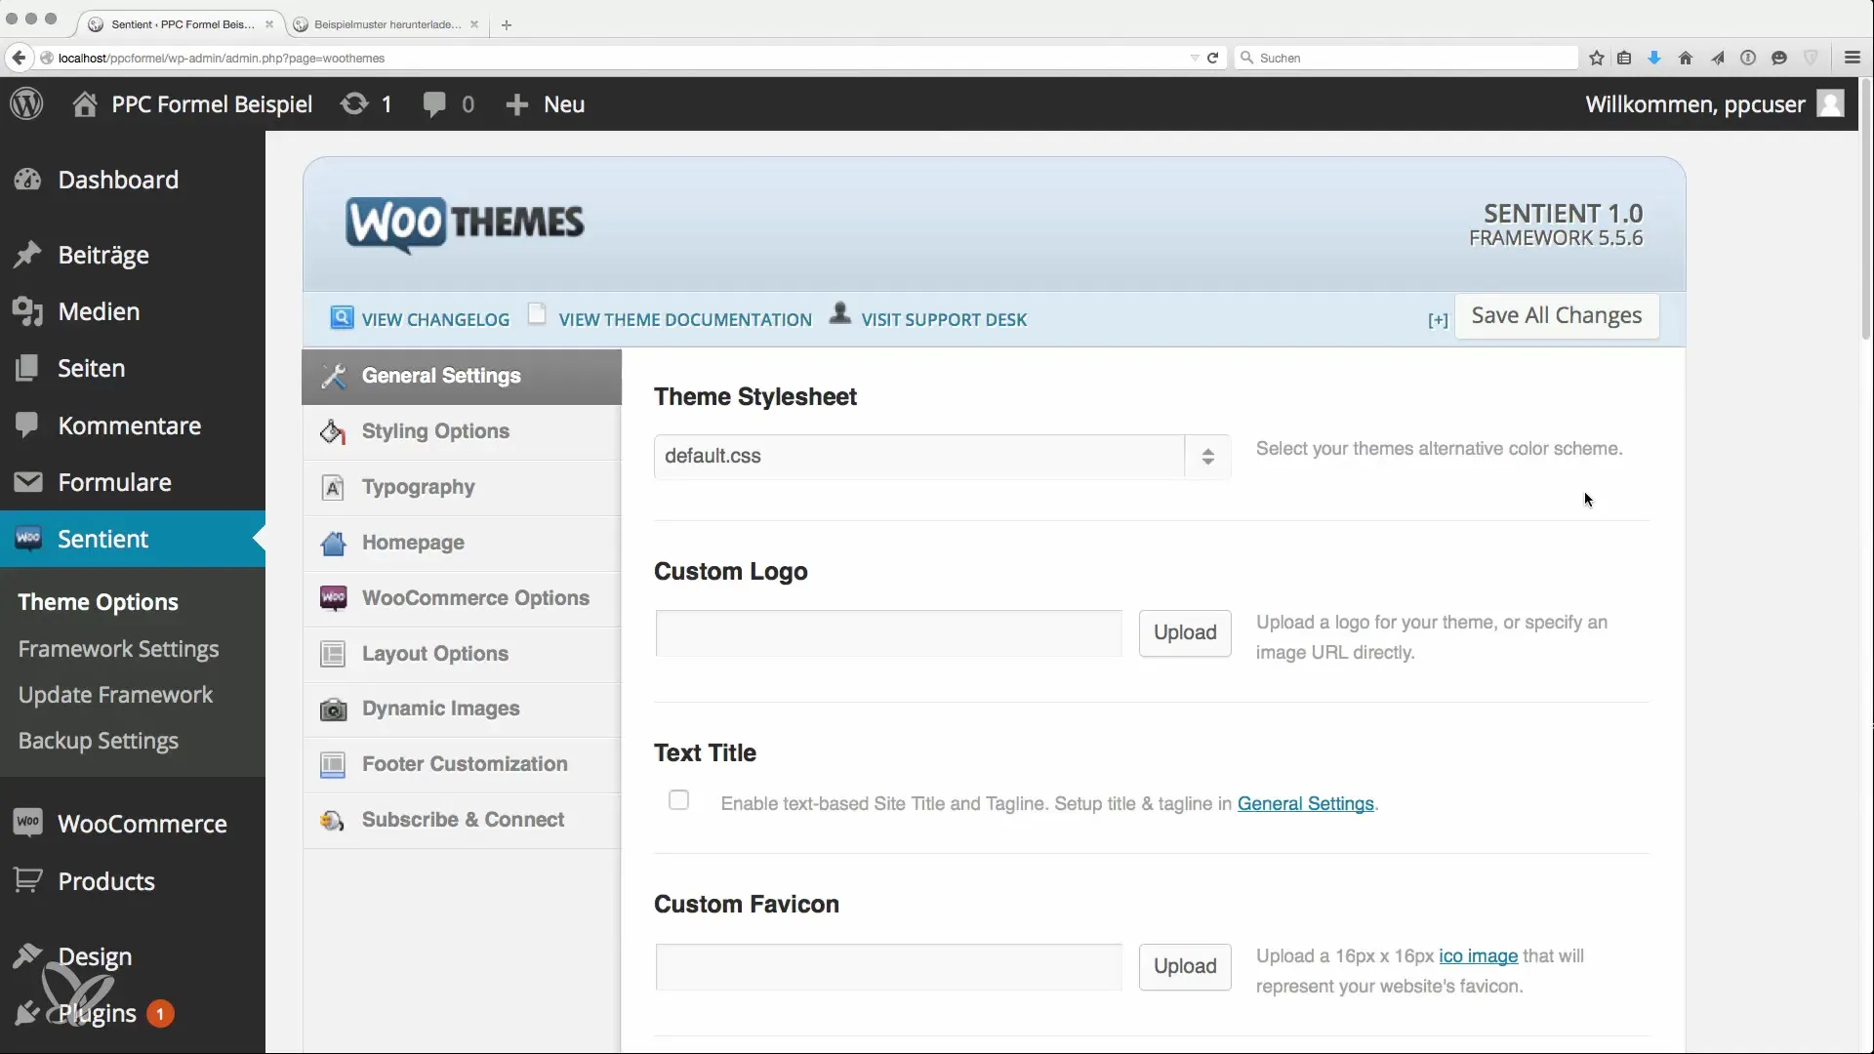Click the WordPress logo icon

(x=27, y=103)
